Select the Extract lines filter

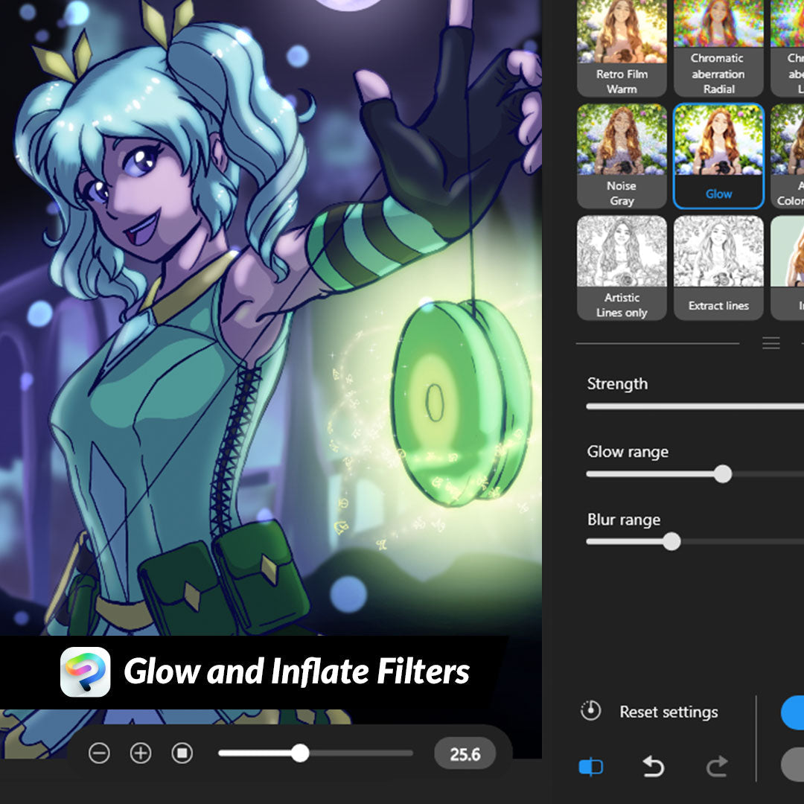click(x=718, y=268)
